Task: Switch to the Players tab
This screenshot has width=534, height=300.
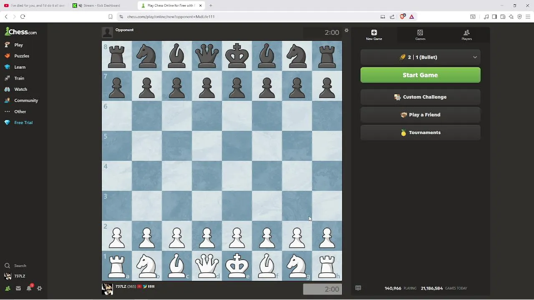Action: [466, 35]
